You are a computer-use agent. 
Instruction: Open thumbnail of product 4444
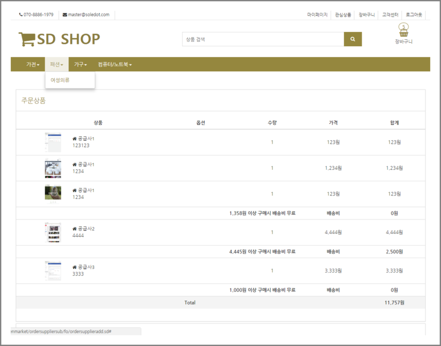(x=53, y=233)
